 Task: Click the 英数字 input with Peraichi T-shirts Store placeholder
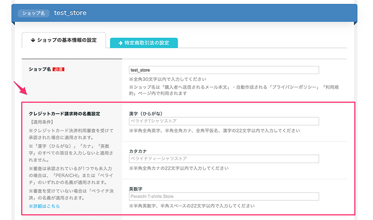pyautogui.click(x=224, y=196)
